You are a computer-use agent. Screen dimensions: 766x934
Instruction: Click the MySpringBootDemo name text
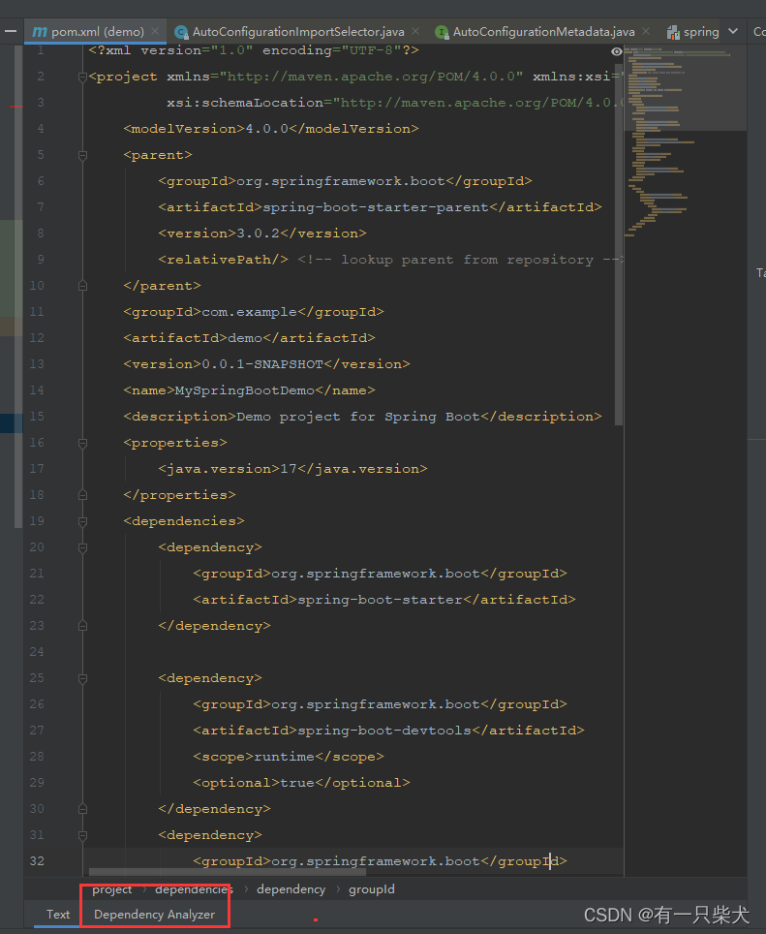(x=245, y=390)
